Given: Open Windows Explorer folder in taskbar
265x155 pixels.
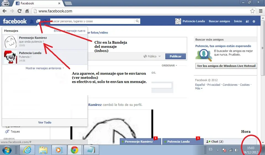Looking at the screenshot, I should [x=43, y=150].
